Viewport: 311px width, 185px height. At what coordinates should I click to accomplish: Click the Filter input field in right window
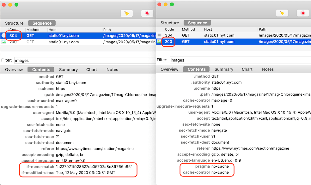tap(240, 60)
